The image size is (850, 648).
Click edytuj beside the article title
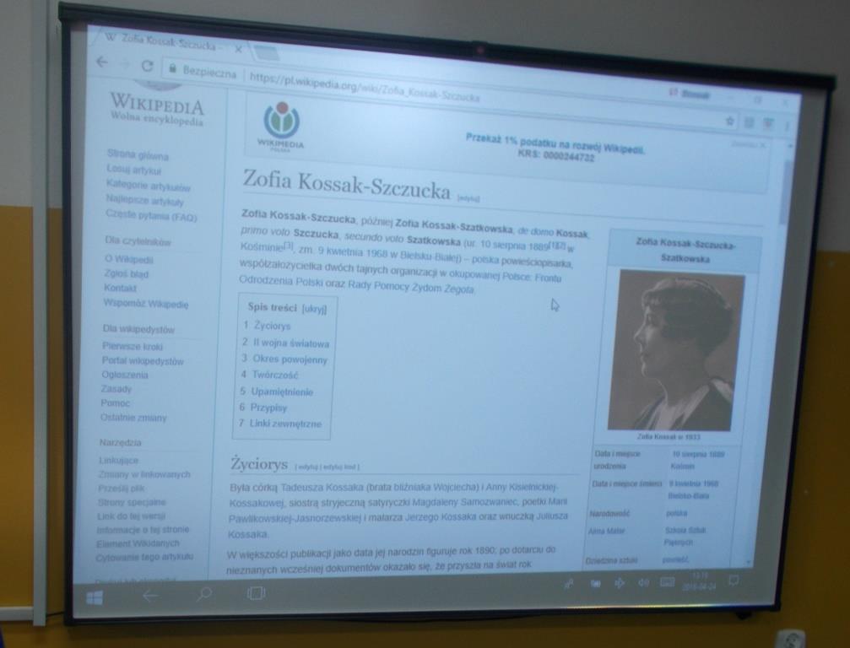click(x=468, y=199)
